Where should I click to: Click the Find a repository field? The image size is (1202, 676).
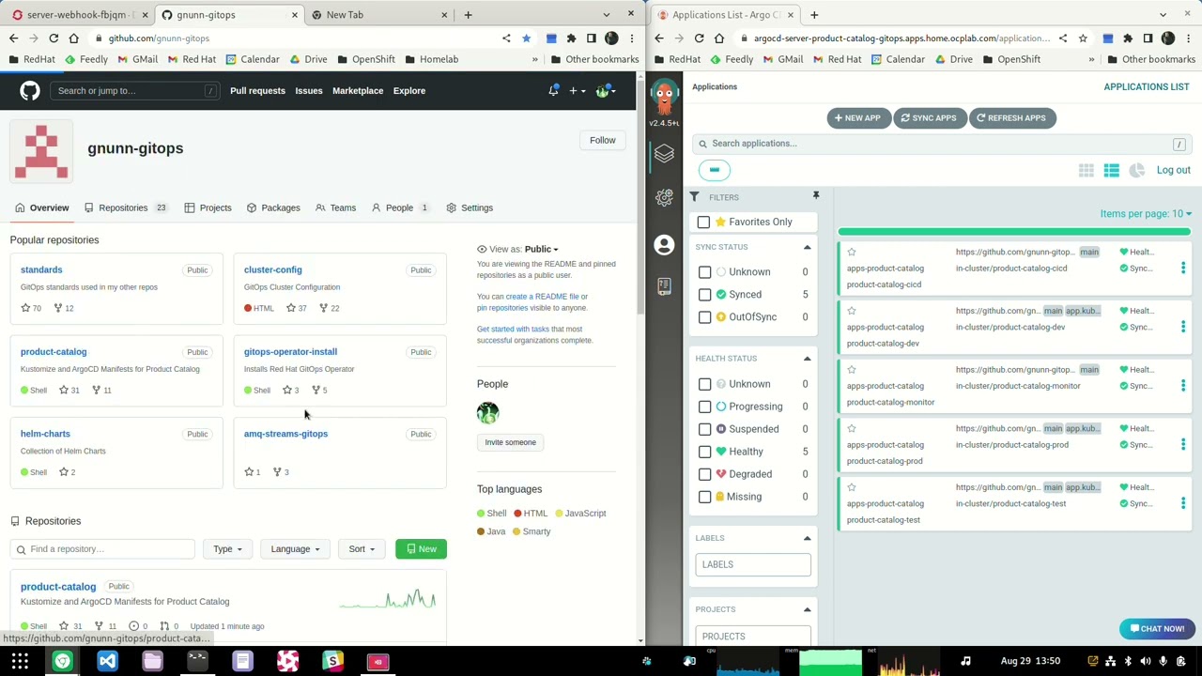pyautogui.click(x=102, y=548)
